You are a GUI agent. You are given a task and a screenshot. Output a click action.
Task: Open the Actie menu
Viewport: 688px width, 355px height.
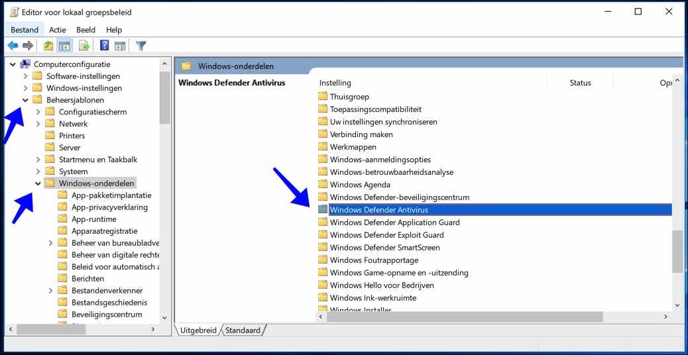[58, 30]
